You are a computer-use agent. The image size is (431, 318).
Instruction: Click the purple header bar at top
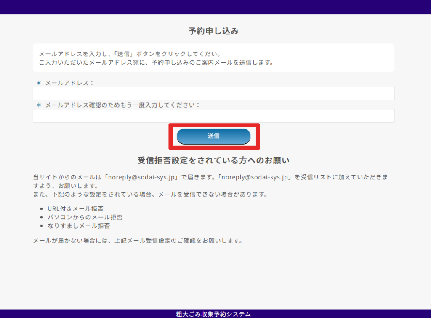(215, 7)
